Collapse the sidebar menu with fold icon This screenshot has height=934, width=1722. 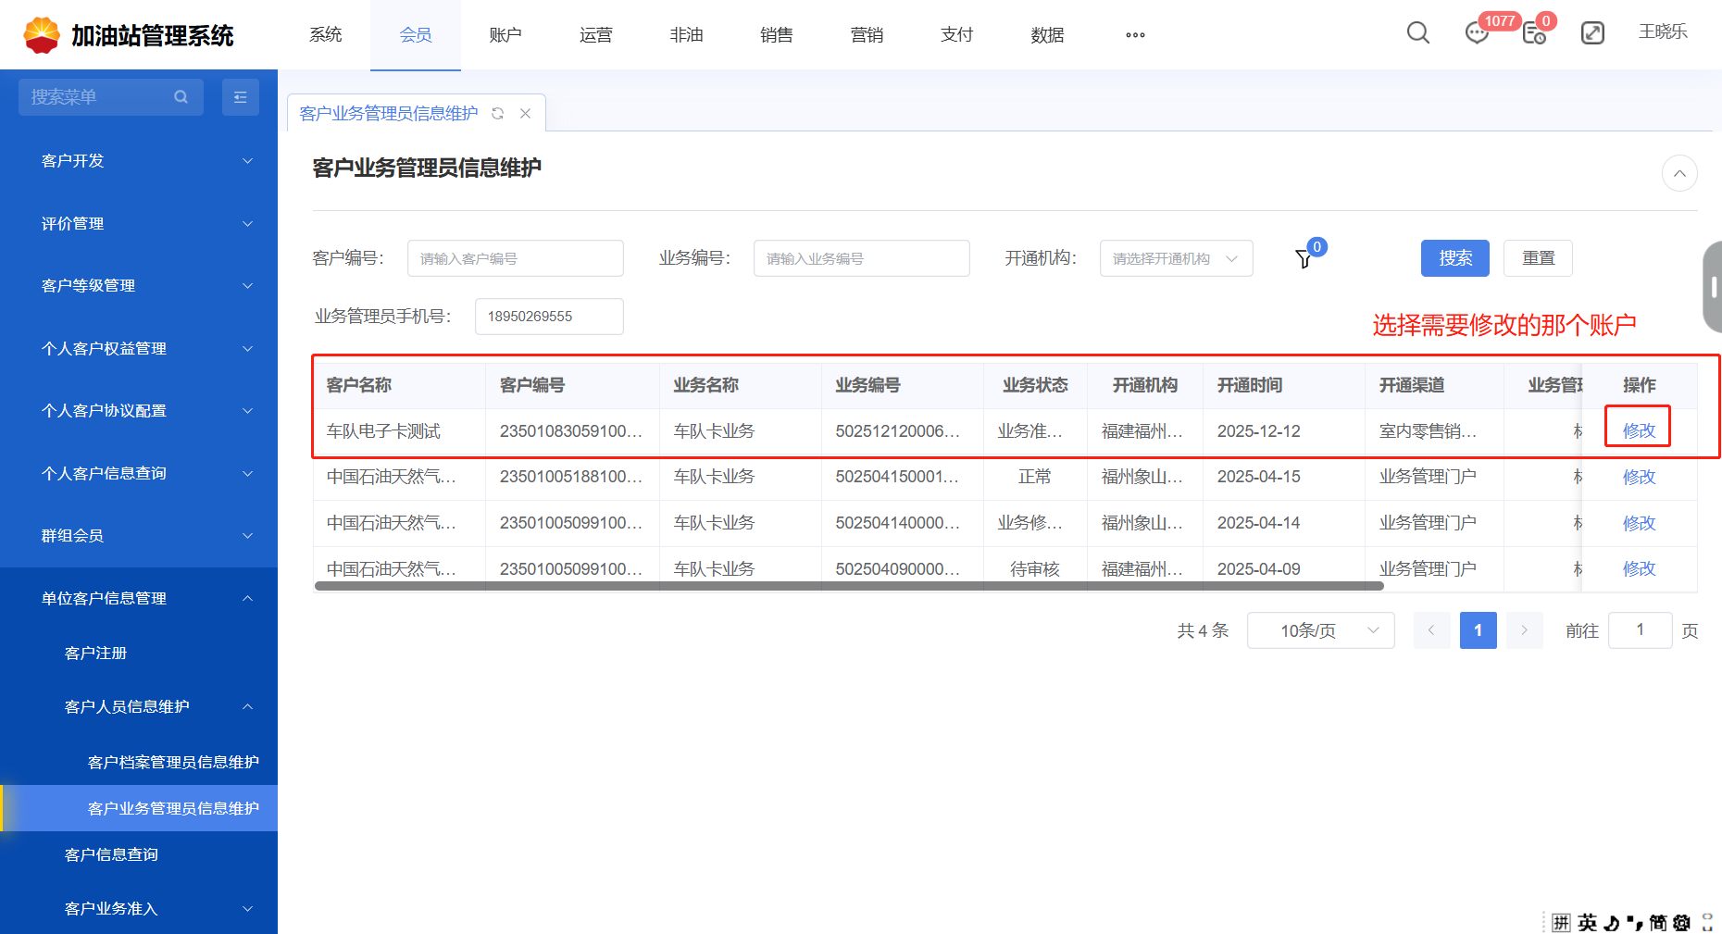click(x=240, y=97)
